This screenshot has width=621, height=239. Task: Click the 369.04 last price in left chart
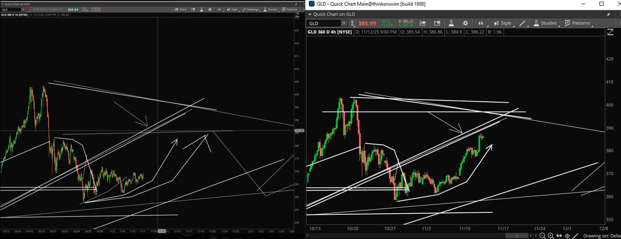pos(72,10)
